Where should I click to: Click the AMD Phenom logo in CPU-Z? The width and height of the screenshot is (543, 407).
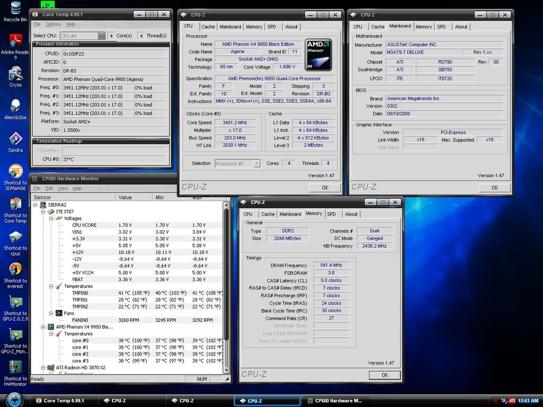pos(318,55)
